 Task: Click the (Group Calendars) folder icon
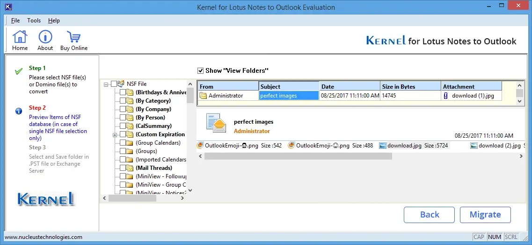point(130,143)
